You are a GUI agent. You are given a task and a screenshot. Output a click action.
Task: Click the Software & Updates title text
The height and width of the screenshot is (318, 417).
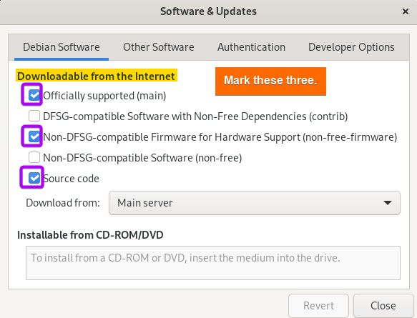(x=209, y=11)
